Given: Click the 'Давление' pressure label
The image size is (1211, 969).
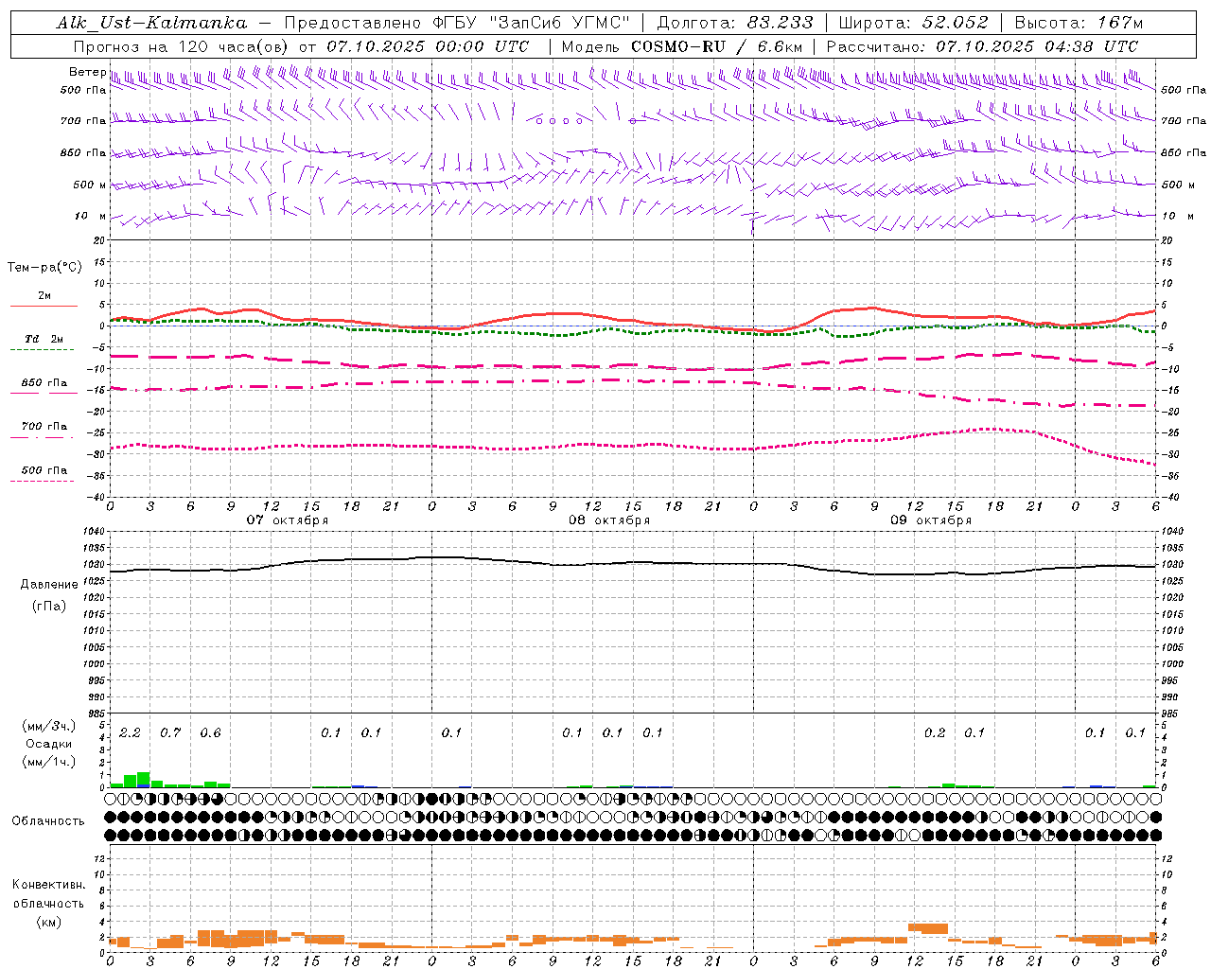Looking at the screenshot, I should coord(49,585).
